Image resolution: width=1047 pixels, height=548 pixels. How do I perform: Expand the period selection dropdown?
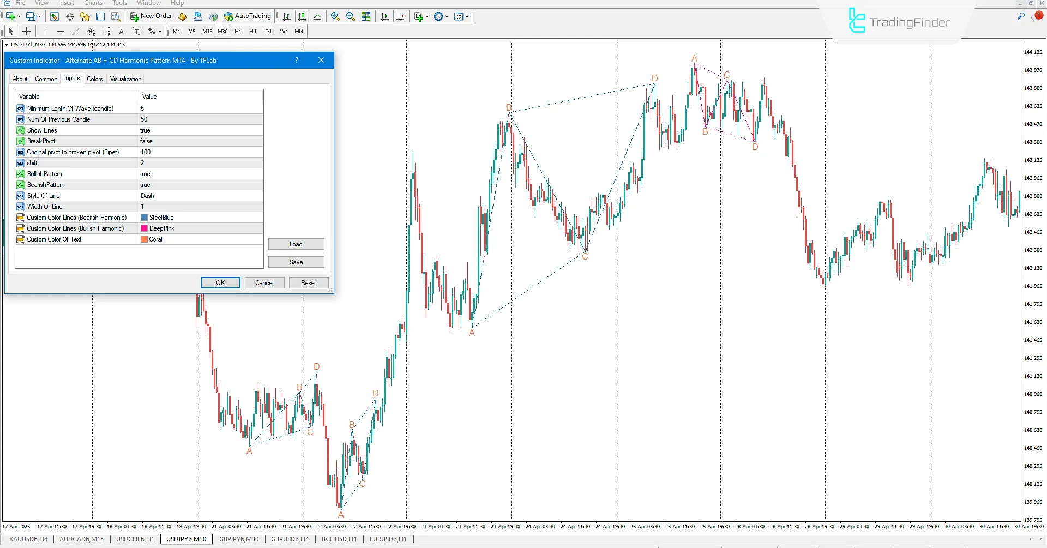(x=447, y=16)
